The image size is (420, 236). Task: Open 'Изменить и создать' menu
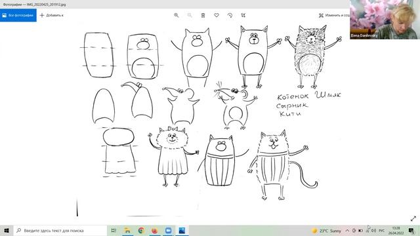[334, 15]
